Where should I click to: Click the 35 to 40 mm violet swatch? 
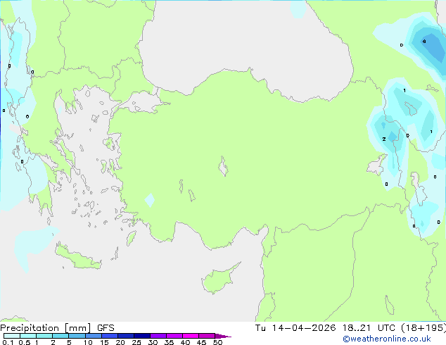click(174, 336)
